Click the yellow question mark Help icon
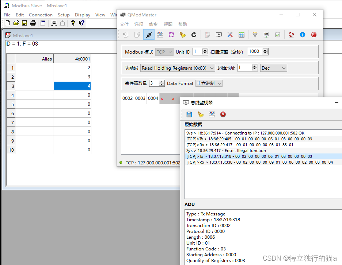This screenshot has height=265, width=342. coord(73,23)
